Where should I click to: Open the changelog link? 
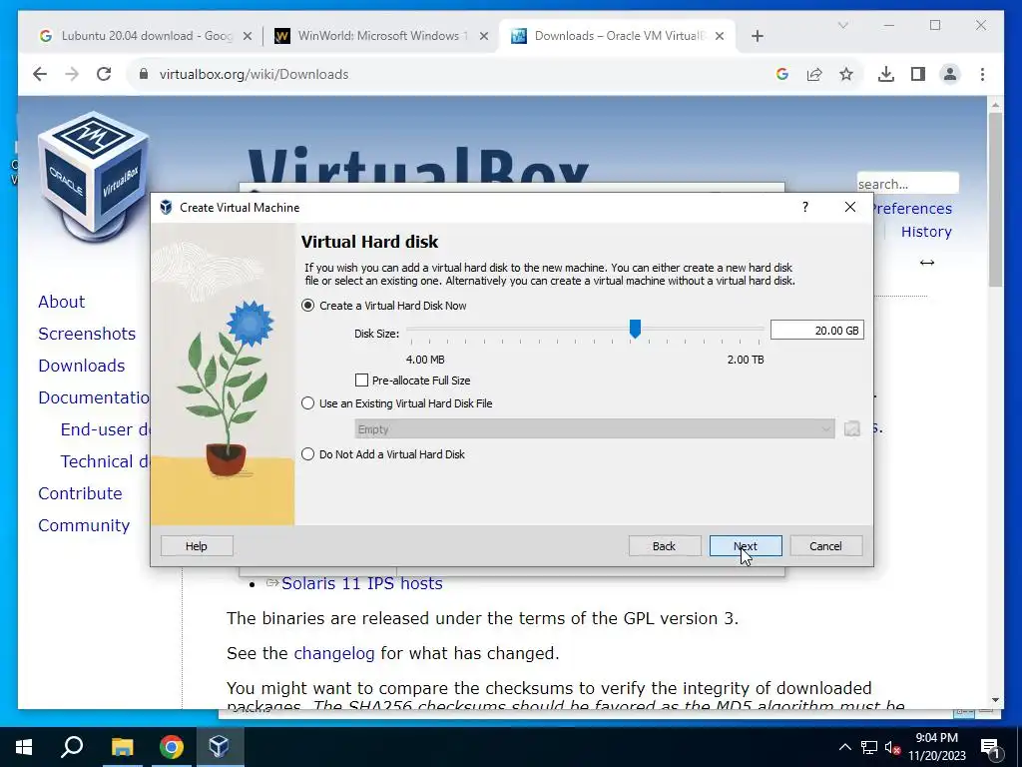(334, 653)
